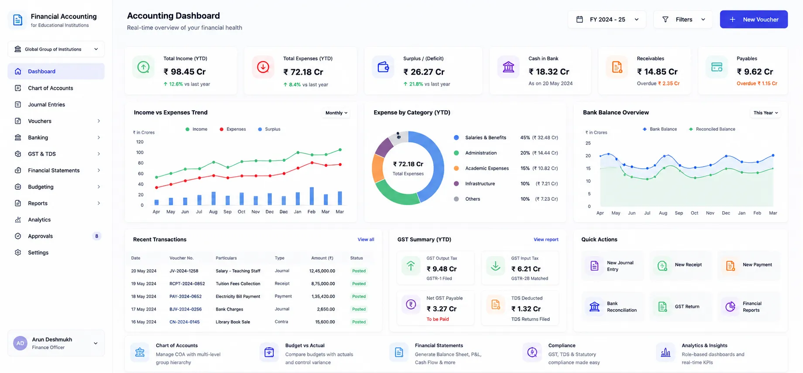Open the Filters dropdown
803x373 pixels.
(683, 20)
